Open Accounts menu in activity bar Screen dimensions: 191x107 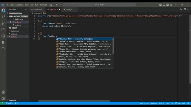(x=3, y=92)
